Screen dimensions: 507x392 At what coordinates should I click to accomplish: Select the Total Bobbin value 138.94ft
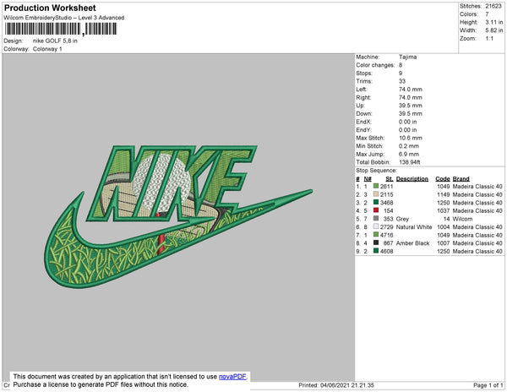(409, 162)
